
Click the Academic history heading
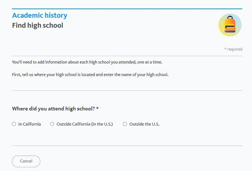[x=40, y=16]
